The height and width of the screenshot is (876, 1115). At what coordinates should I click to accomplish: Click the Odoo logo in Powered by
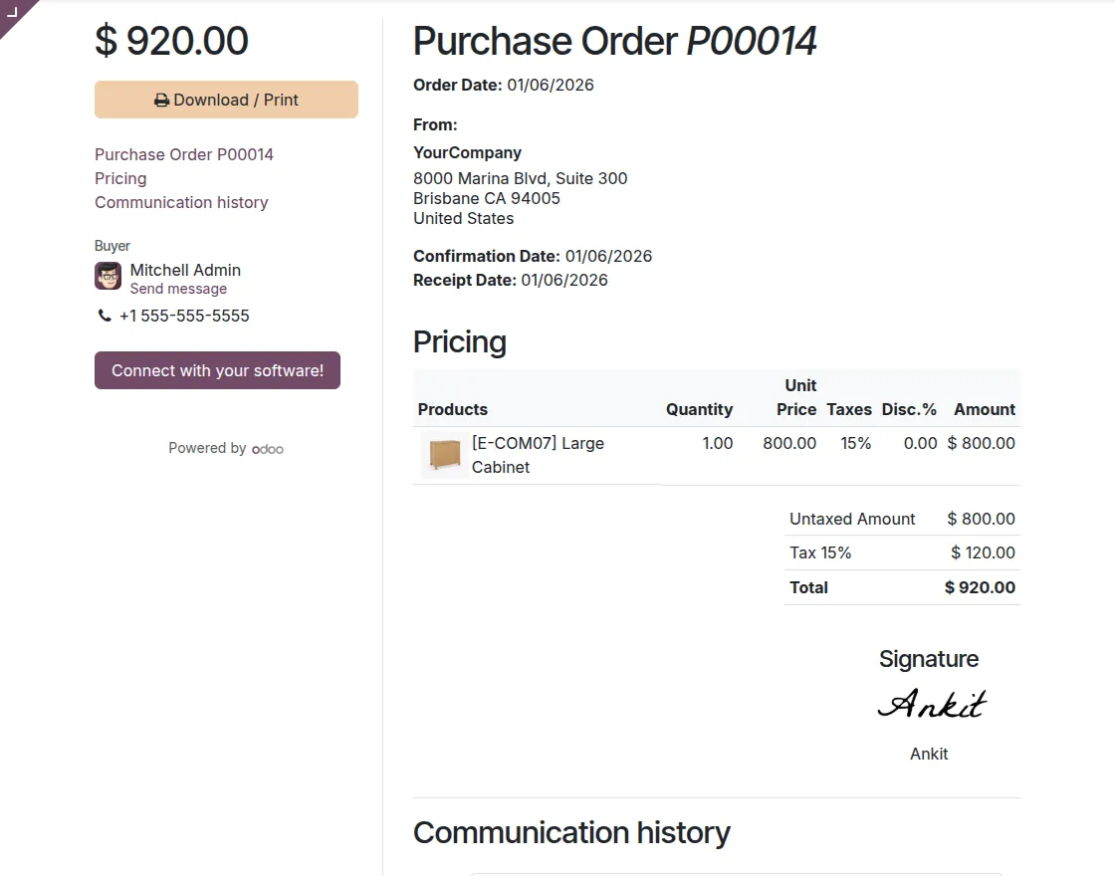point(267,449)
